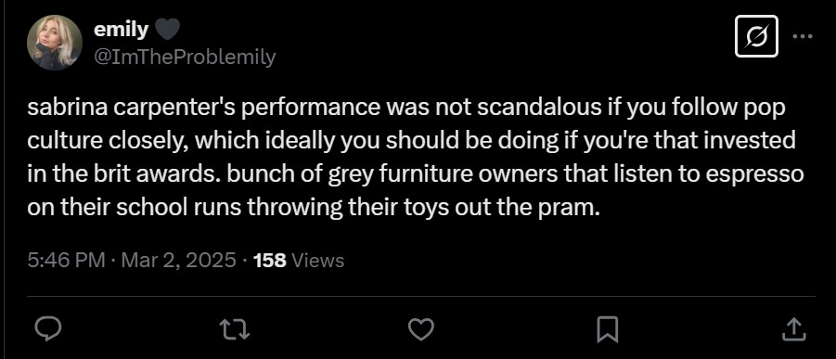Open the share upload icon
This screenshot has width=836, height=359.
coord(792,329)
